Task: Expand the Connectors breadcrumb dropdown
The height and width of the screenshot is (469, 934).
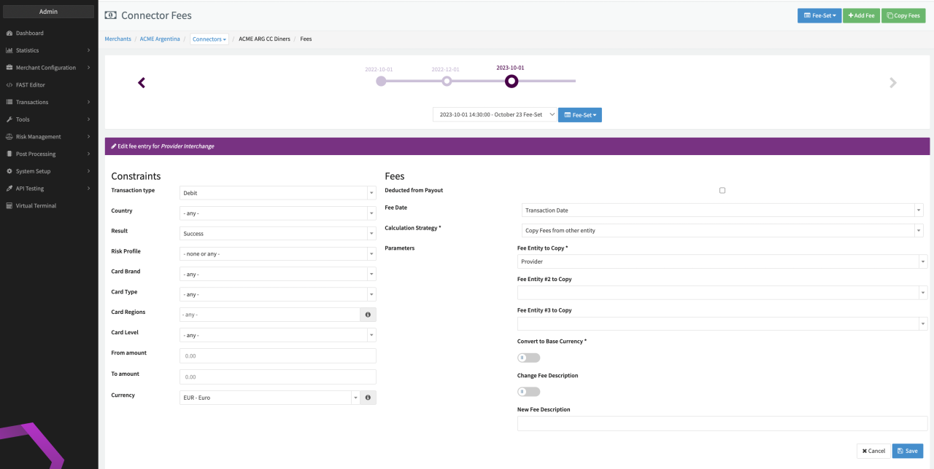Action: [x=209, y=39]
